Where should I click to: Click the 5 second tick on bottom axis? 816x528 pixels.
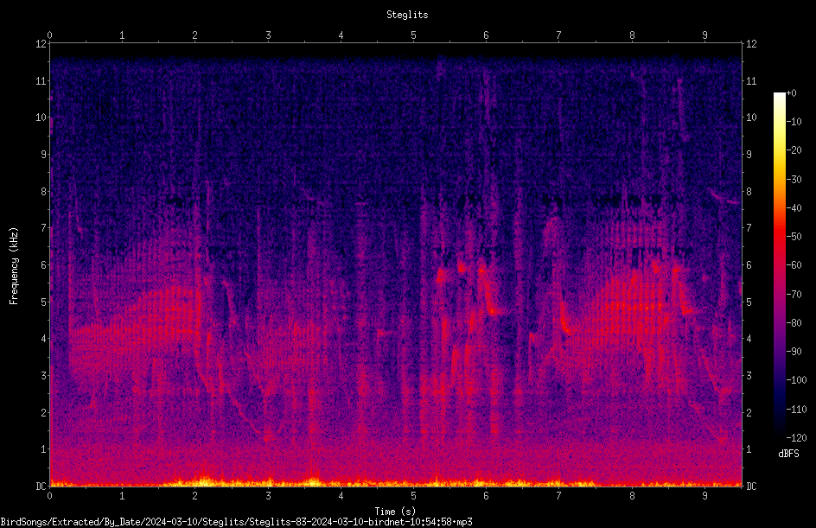[413, 496]
